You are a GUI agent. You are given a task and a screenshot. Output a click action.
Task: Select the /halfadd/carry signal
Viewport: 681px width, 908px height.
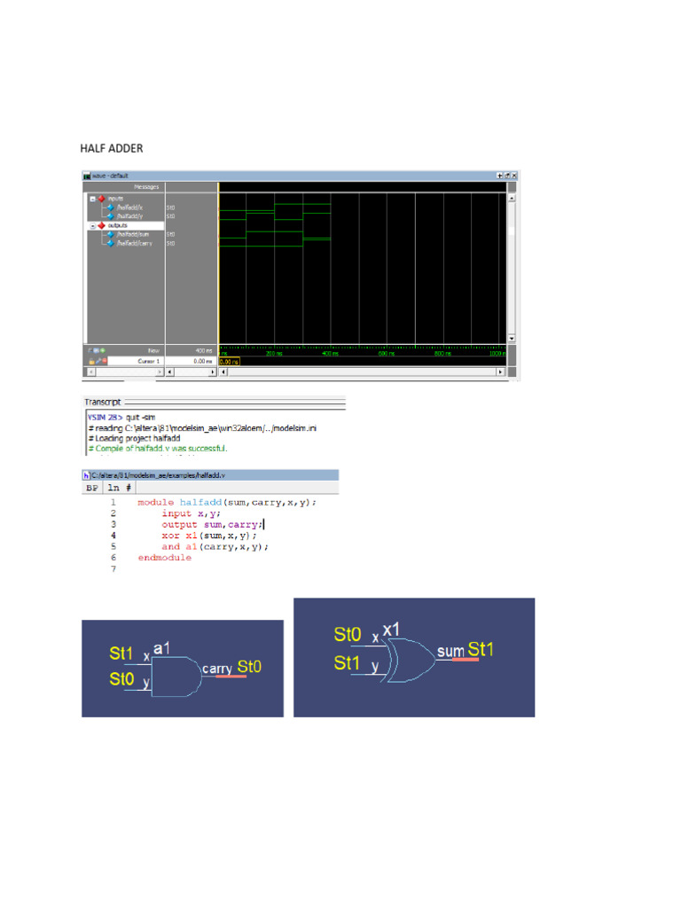133,243
